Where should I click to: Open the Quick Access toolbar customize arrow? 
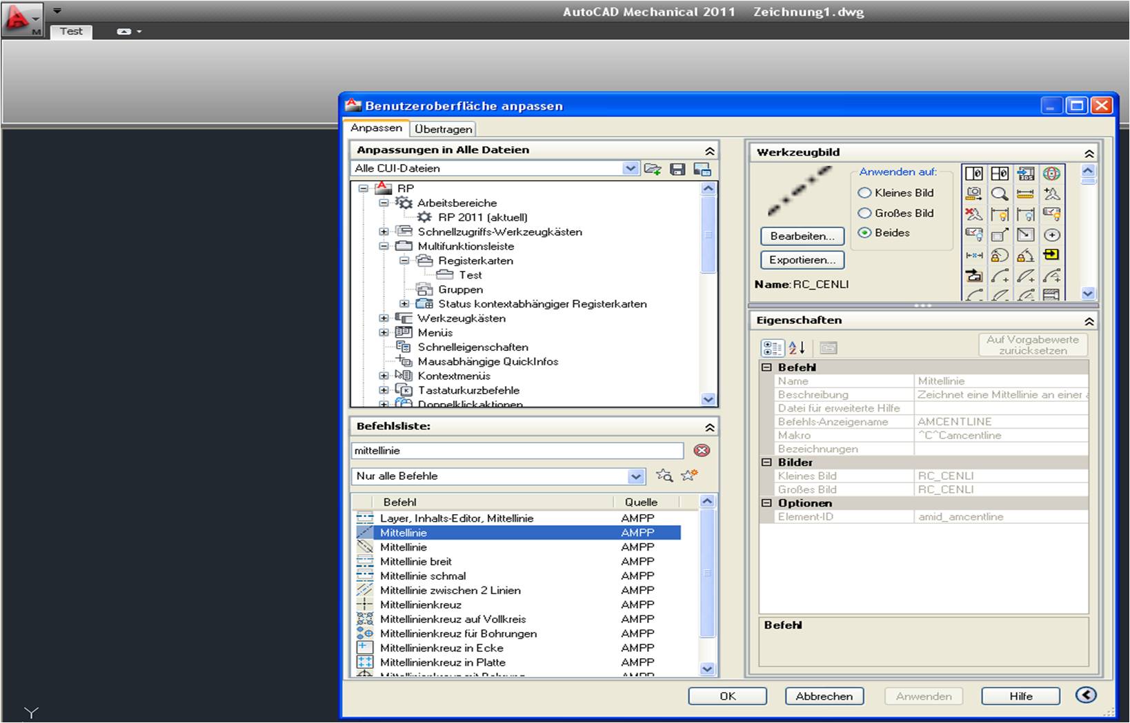57,10
